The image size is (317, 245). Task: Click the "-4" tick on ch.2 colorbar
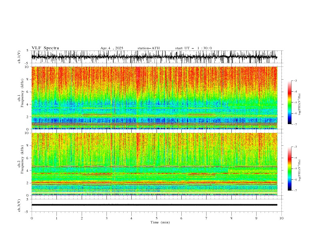click(x=295, y=158)
